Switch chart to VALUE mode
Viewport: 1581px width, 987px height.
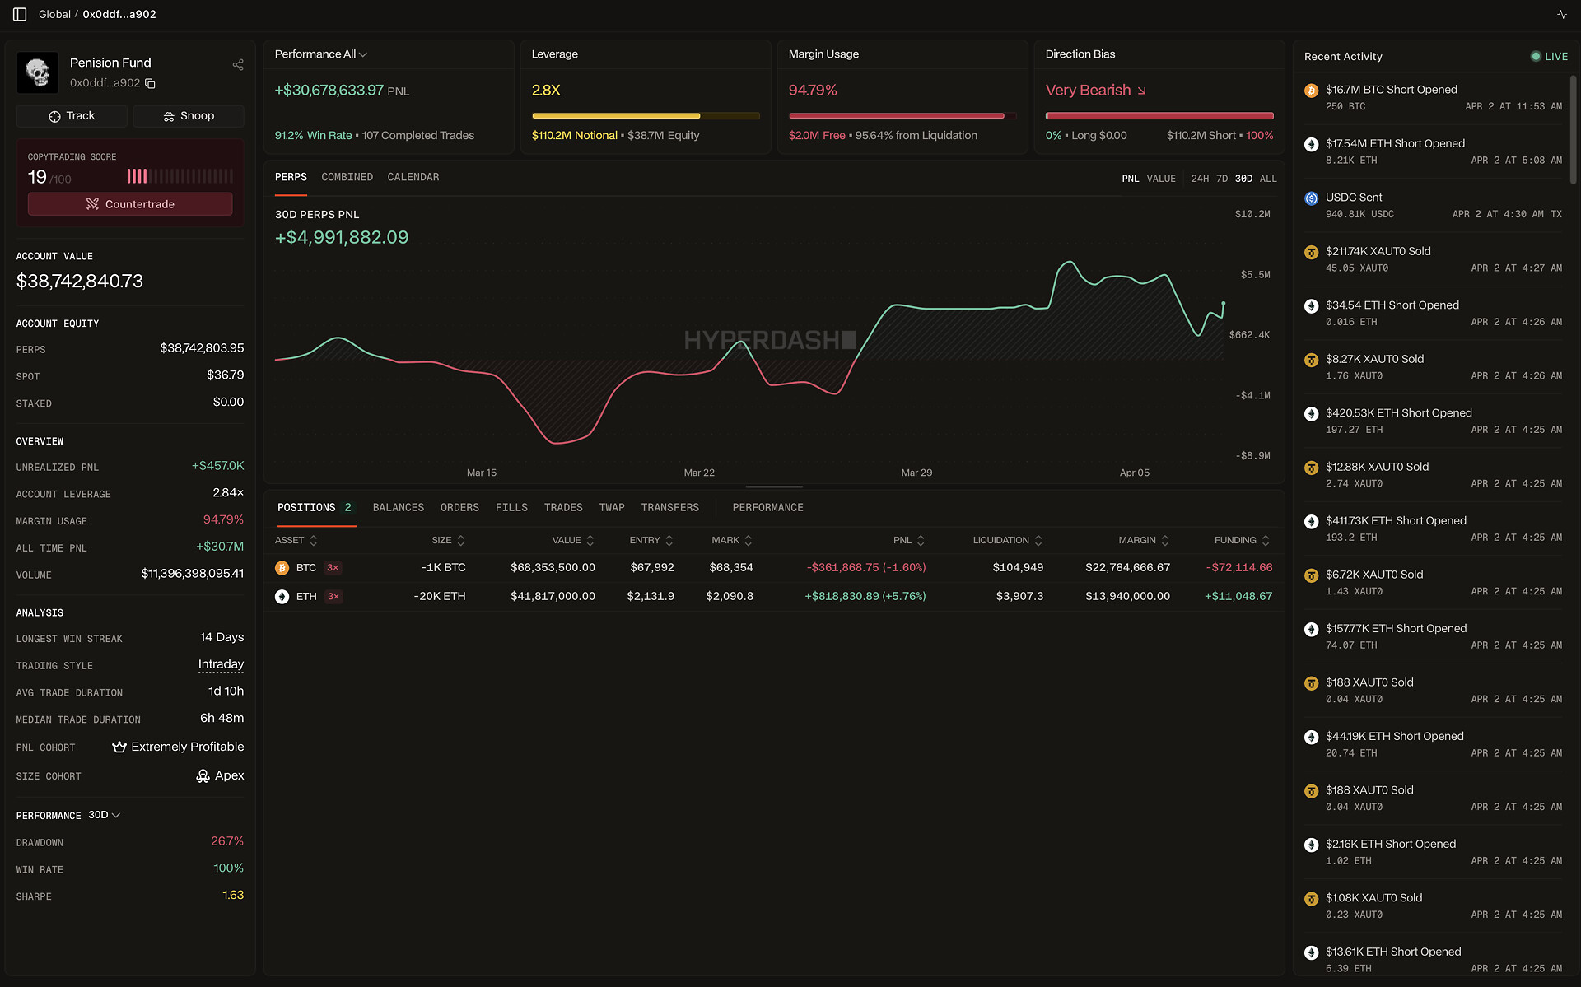tap(1161, 179)
